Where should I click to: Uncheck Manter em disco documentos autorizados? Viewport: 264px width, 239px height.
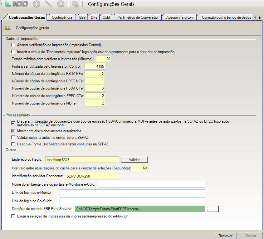click(13, 131)
